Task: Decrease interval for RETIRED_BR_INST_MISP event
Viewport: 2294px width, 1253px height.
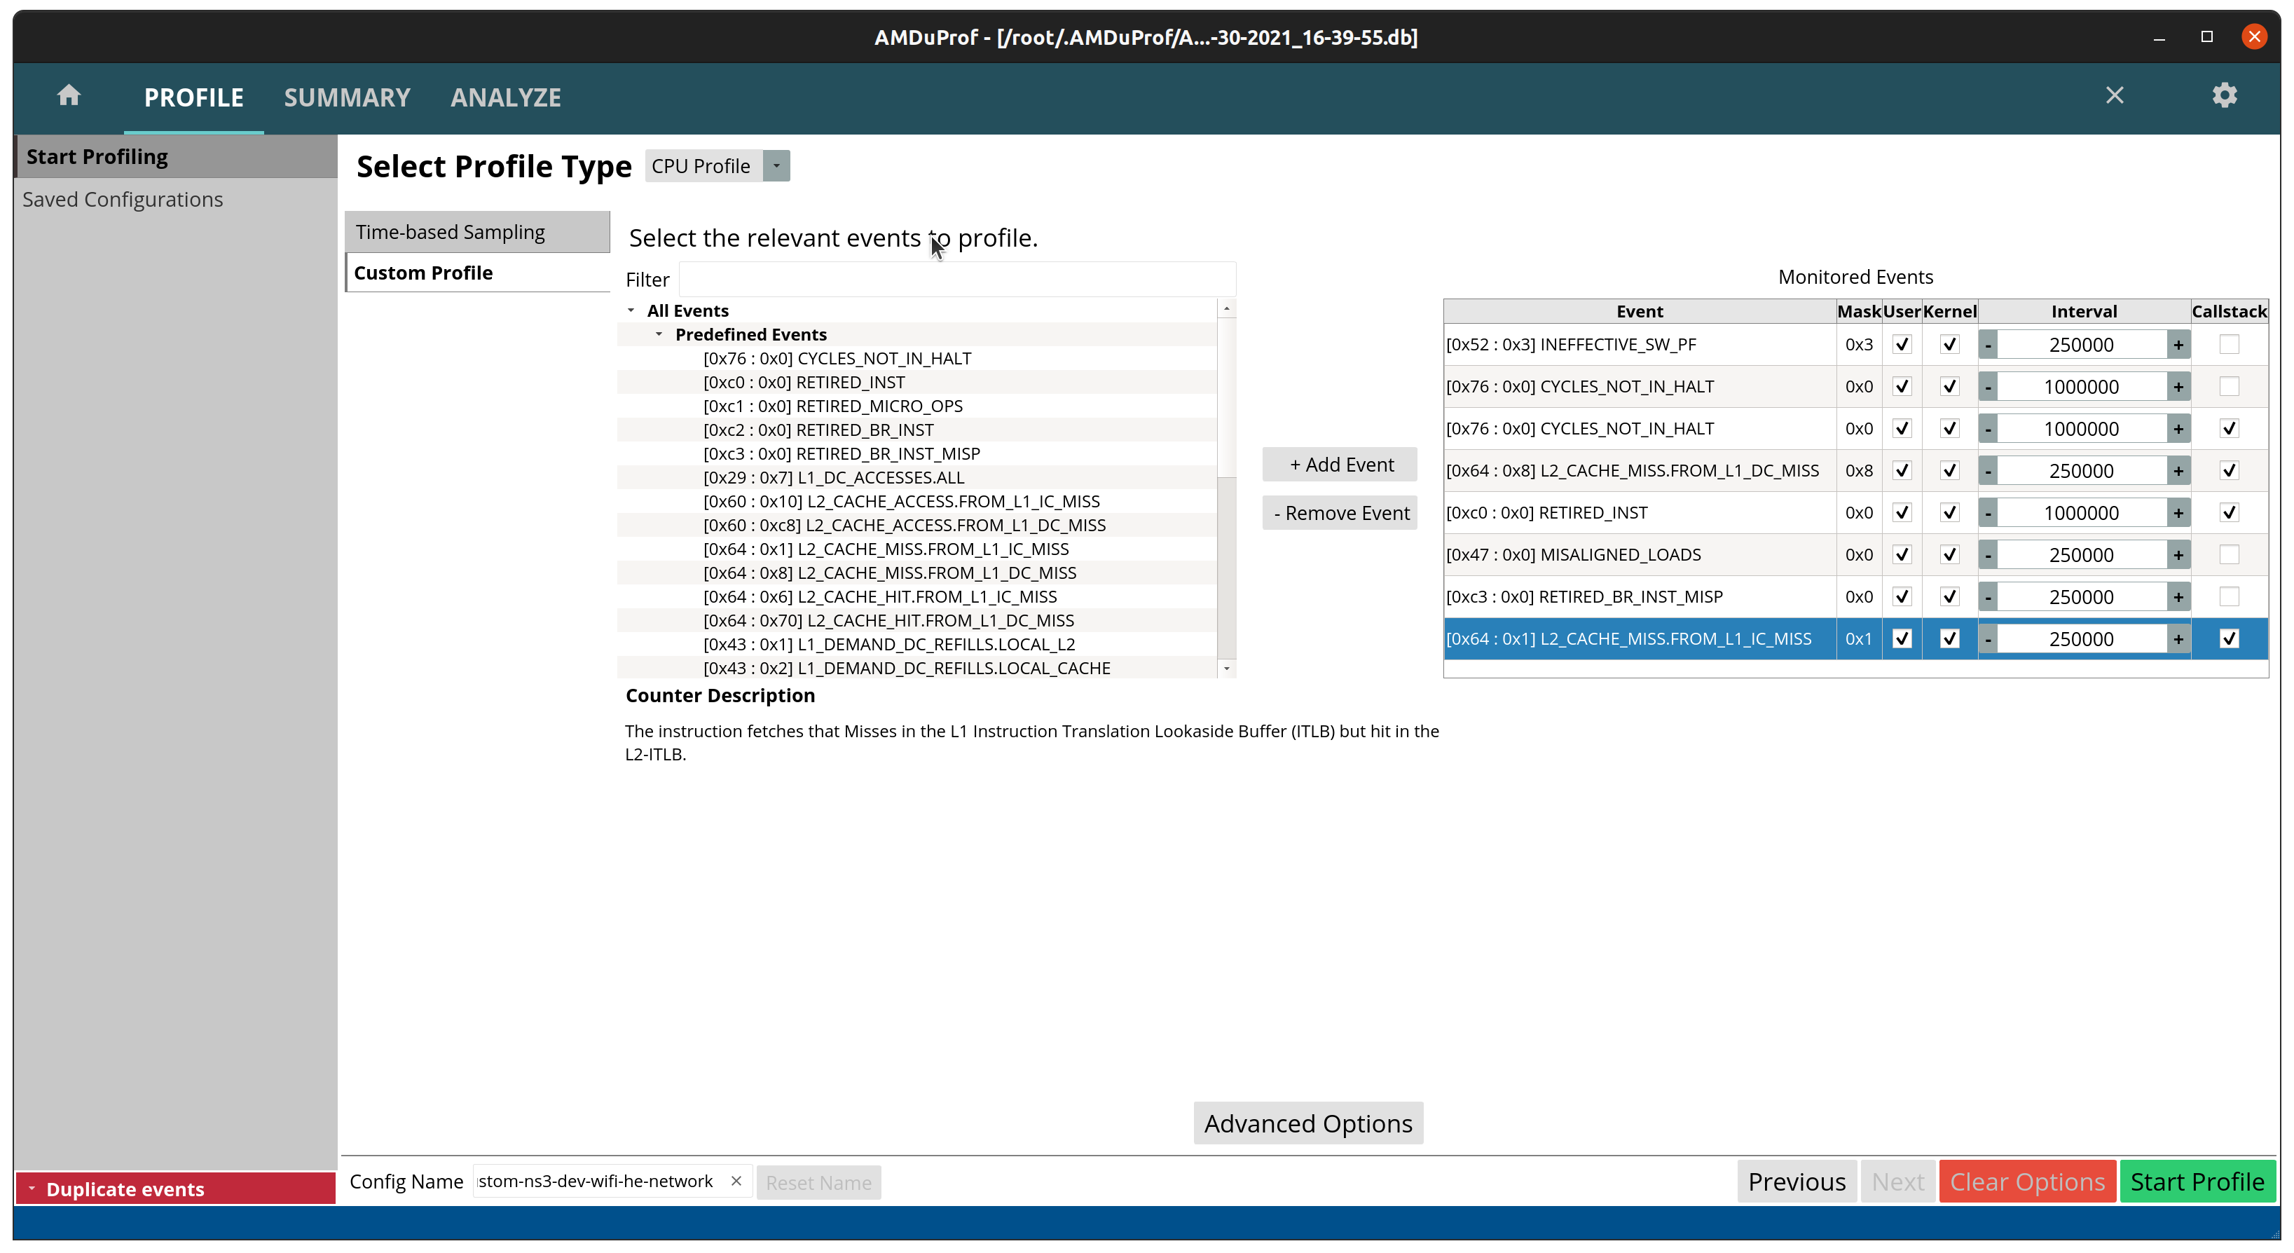Action: pyautogui.click(x=1988, y=596)
